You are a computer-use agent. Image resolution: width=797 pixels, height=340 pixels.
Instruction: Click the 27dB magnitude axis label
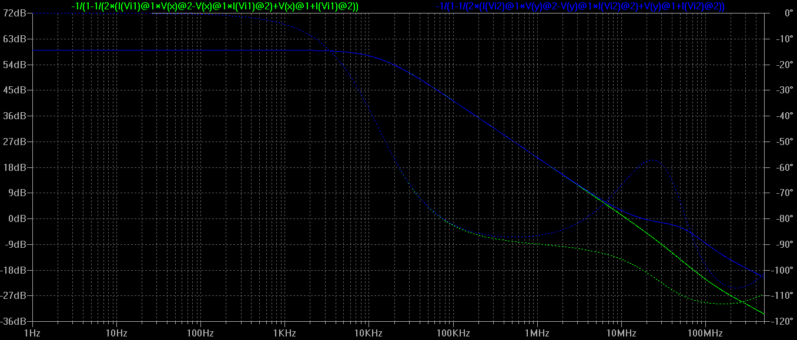pyautogui.click(x=14, y=142)
